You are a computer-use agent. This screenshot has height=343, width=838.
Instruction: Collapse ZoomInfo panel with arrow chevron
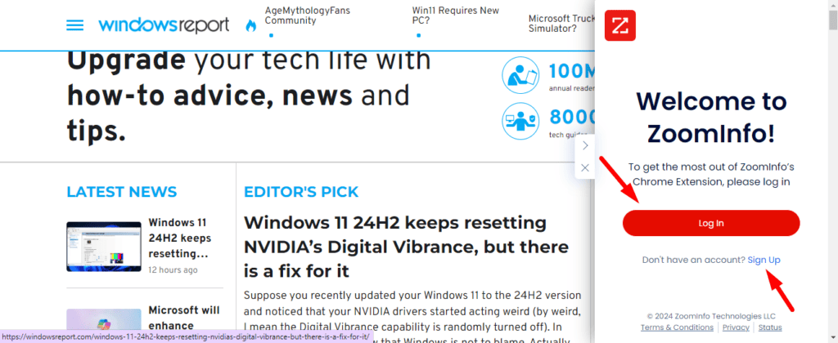pyautogui.click(x=585, y=145)
